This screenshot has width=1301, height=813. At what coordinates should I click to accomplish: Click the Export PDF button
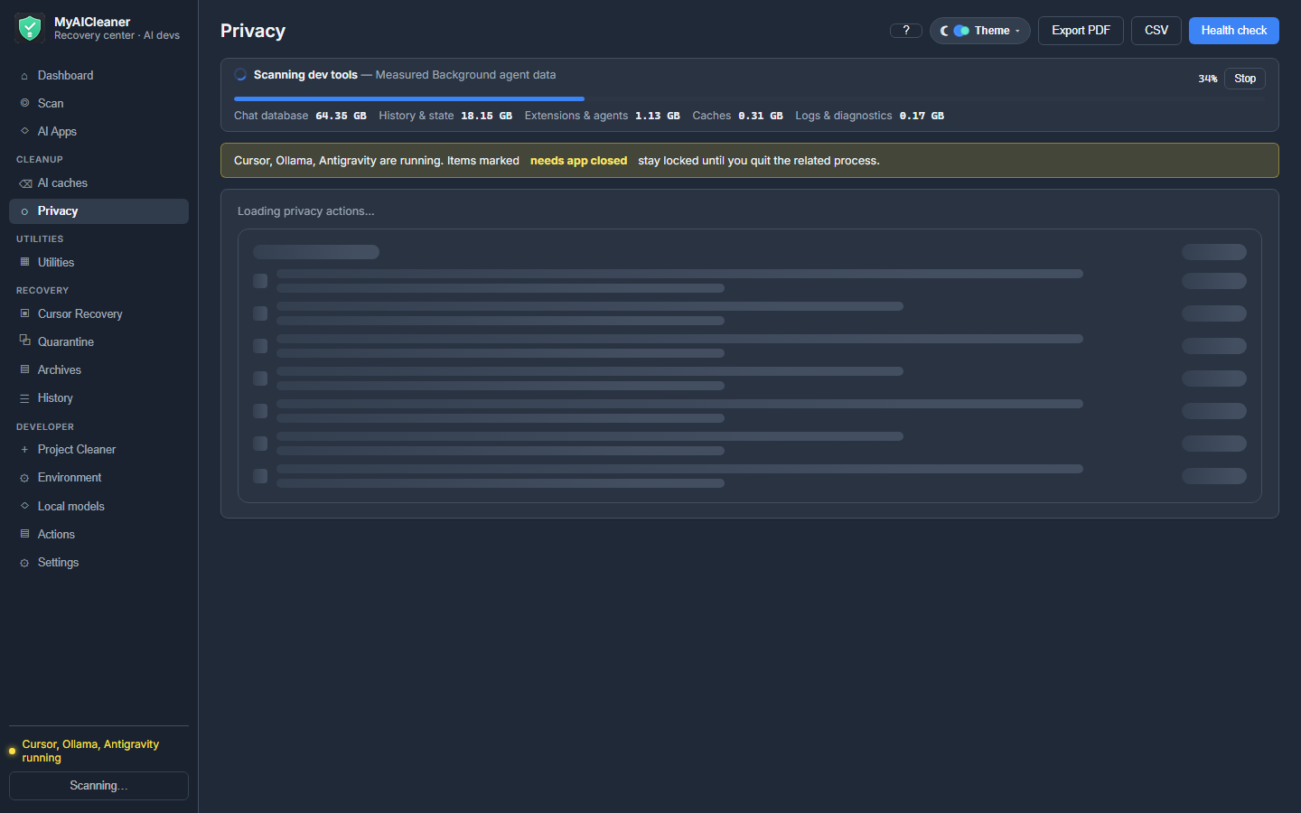(x=1081, y=31)
